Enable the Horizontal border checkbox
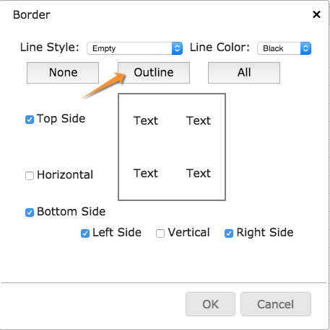330x330 pixels. coord(30,176)
